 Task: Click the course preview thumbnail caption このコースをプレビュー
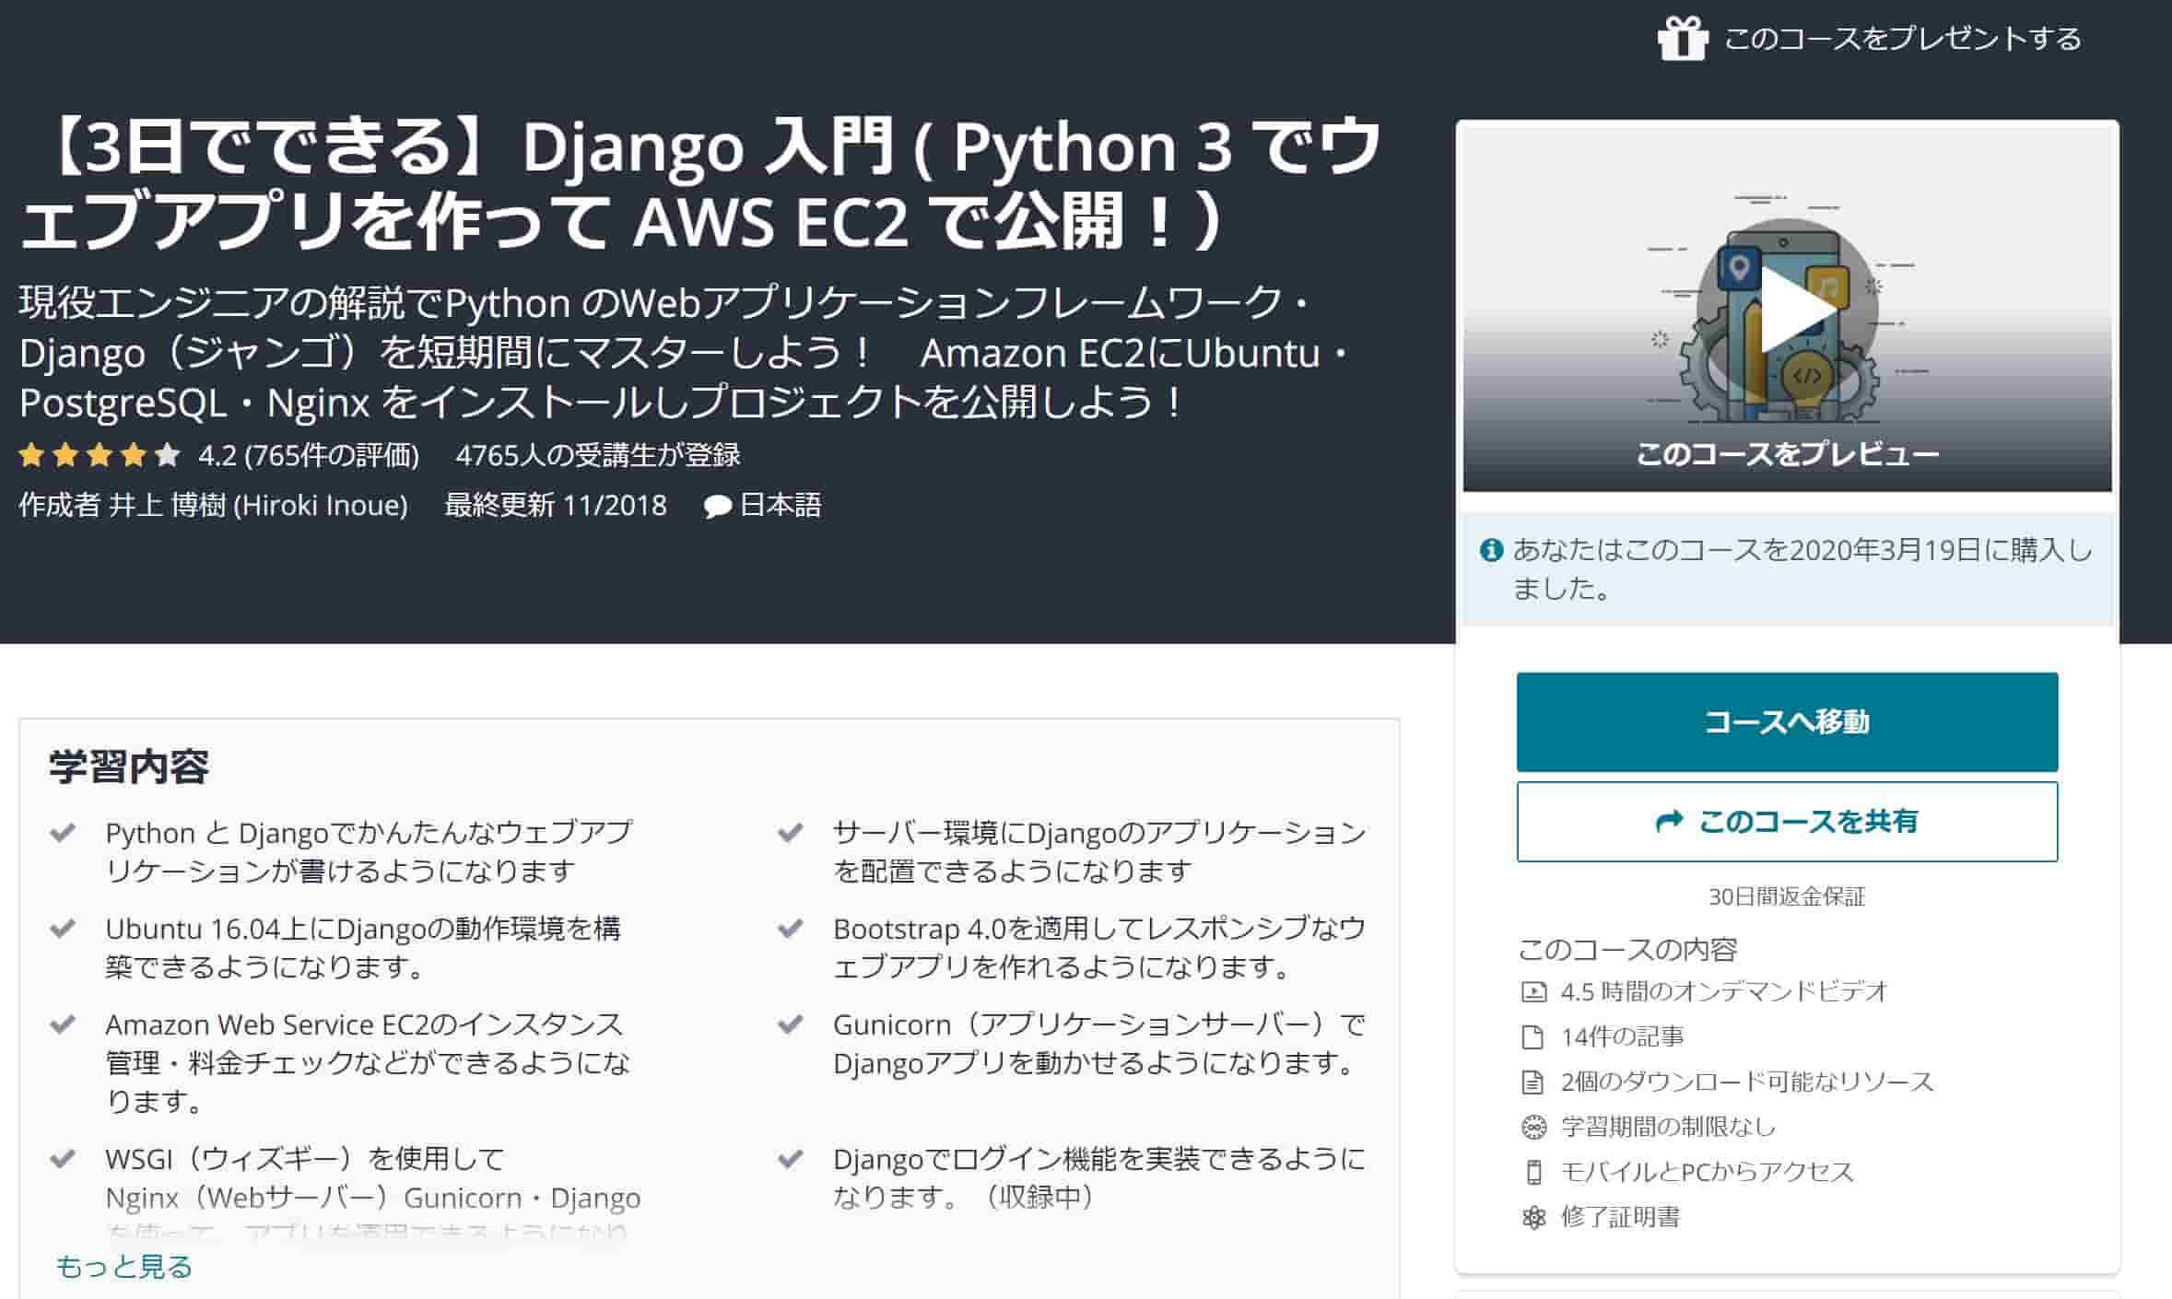(x=1787, y=454)
